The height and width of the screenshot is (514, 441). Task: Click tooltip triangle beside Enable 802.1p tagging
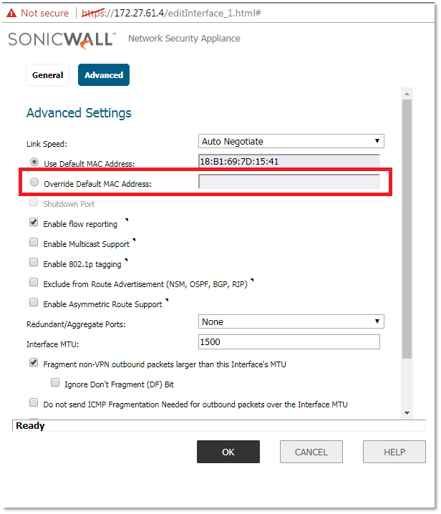point(127,260)
